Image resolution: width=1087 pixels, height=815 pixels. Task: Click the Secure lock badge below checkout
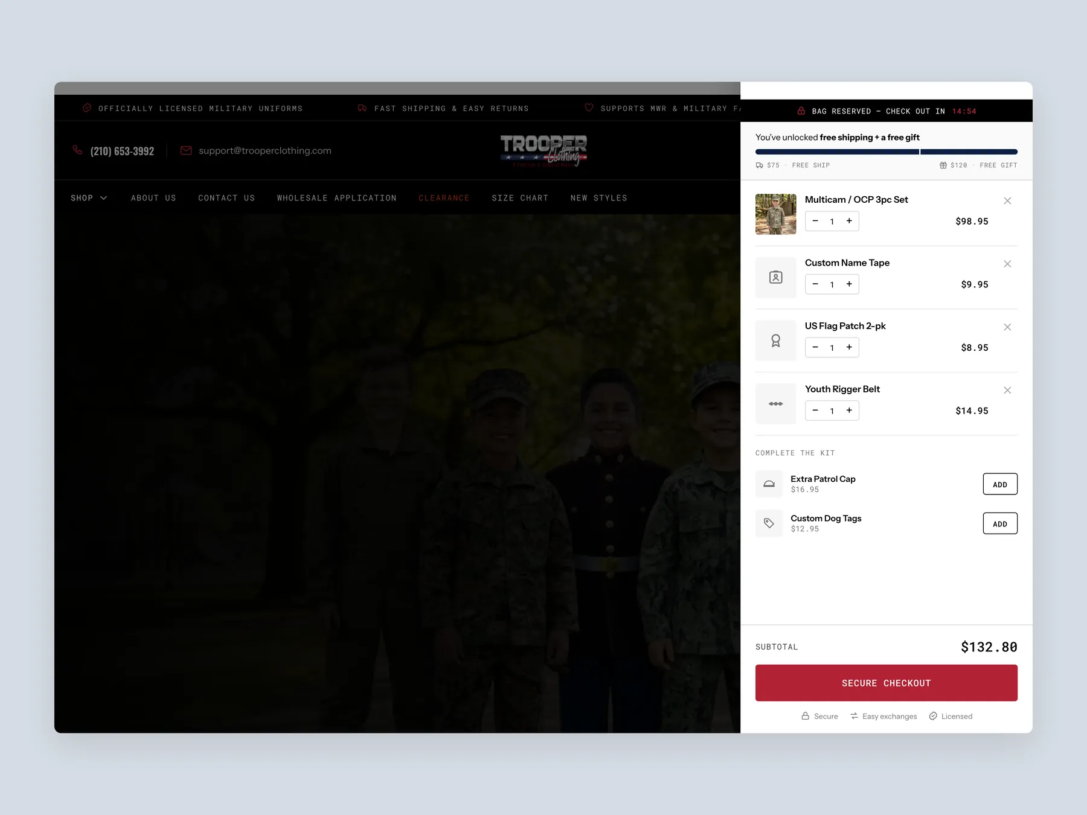pos(806,716)
